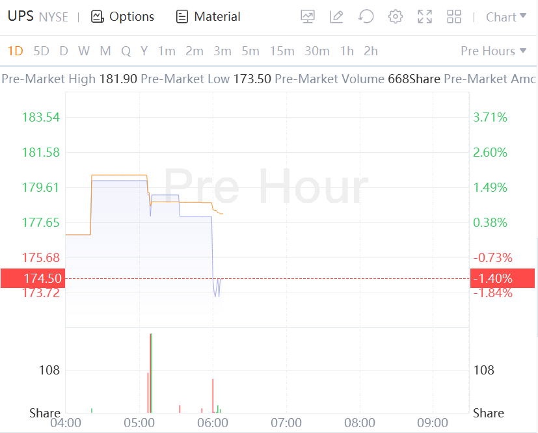The image size is (538, 433).
Task: Click the Options chart icon
Action: point(98,17)
